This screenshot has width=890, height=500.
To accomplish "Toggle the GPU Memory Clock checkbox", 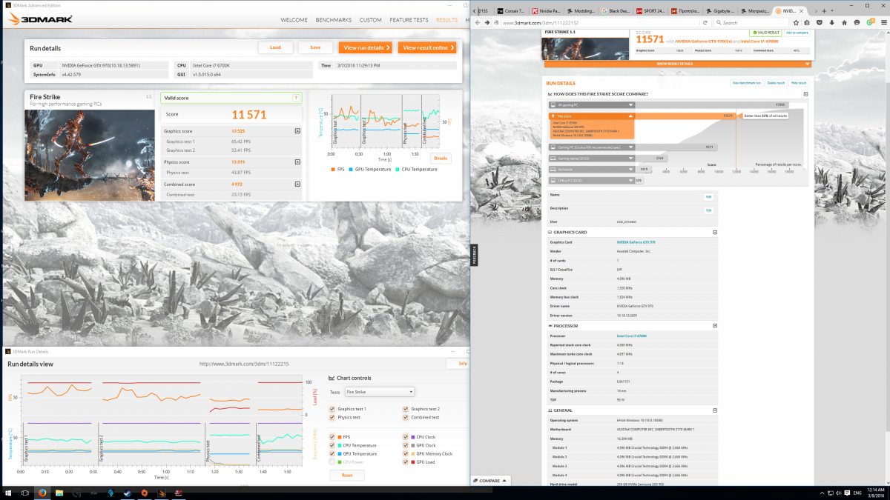I will [x=406, y=453].
